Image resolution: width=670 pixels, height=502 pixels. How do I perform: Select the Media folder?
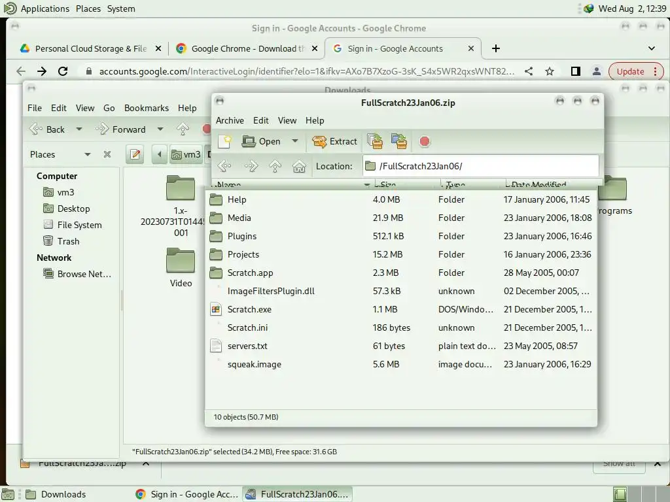point(401,218)
